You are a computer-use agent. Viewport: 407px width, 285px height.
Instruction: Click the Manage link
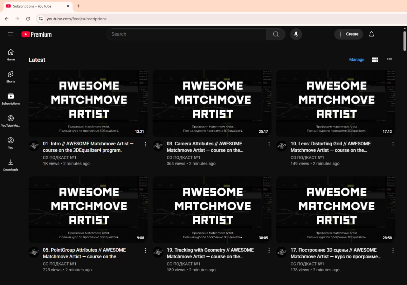coord(357,60)
